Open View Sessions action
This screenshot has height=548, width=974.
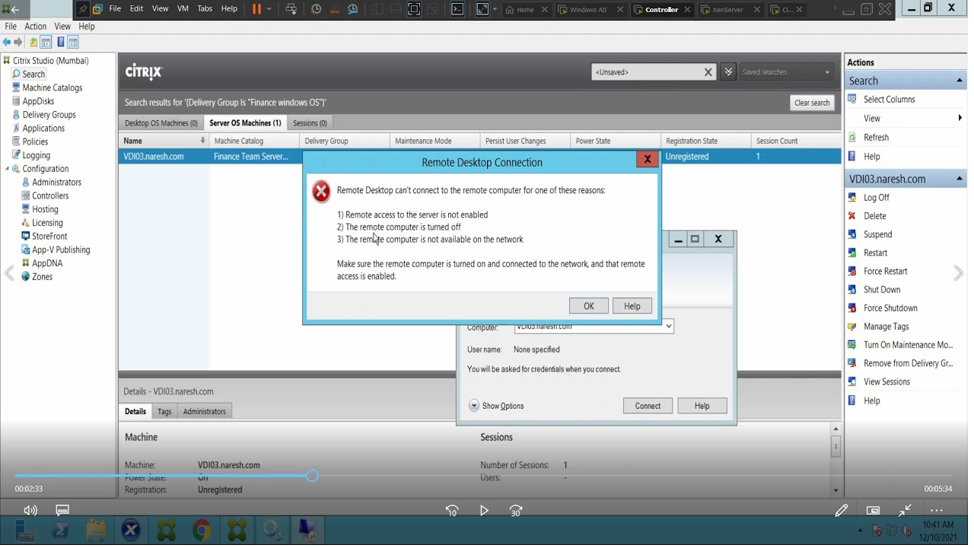(886, 382)
